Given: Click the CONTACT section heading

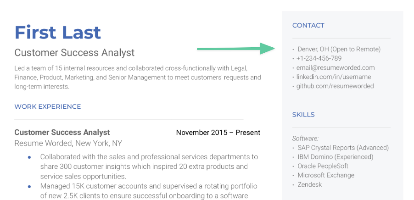Looking at the screenshot, I should tap(308, 25).
